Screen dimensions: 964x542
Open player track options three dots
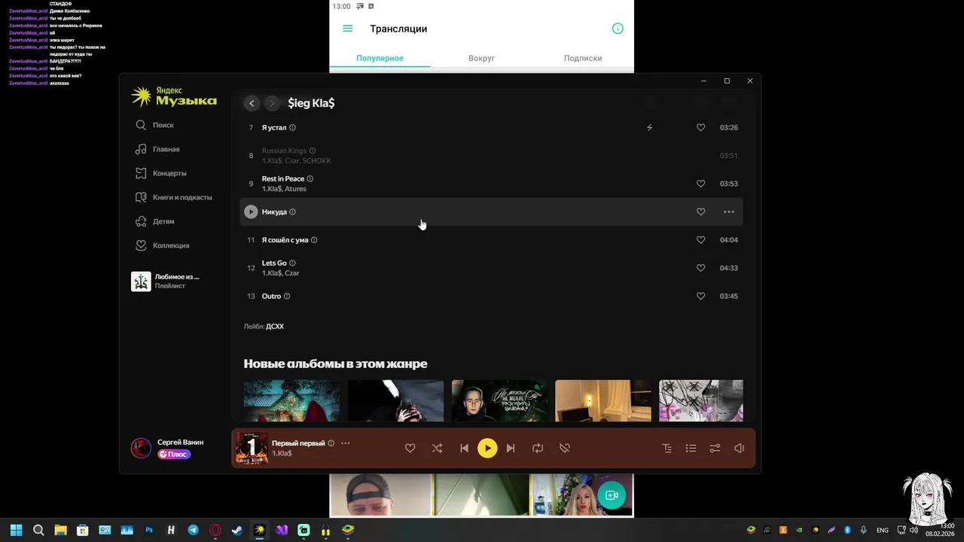(x=345, y=443)
